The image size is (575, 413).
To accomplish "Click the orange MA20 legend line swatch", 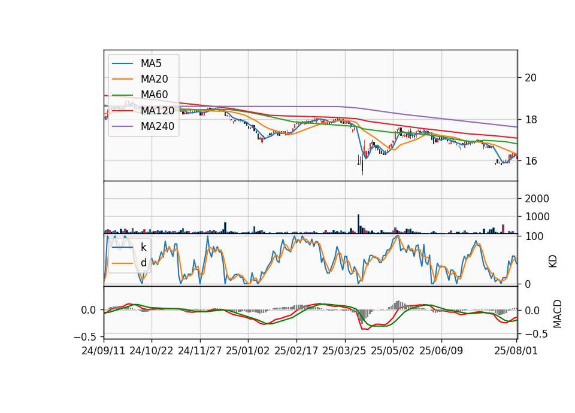I will (122, 79).
